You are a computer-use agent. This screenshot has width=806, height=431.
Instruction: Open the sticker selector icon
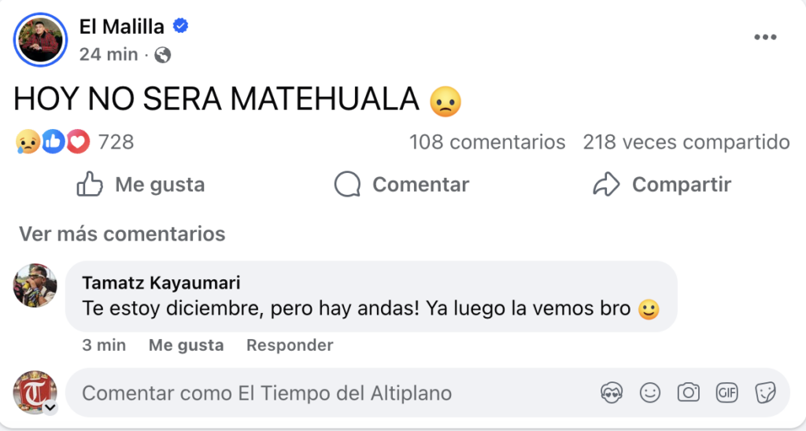click(763, 392)
